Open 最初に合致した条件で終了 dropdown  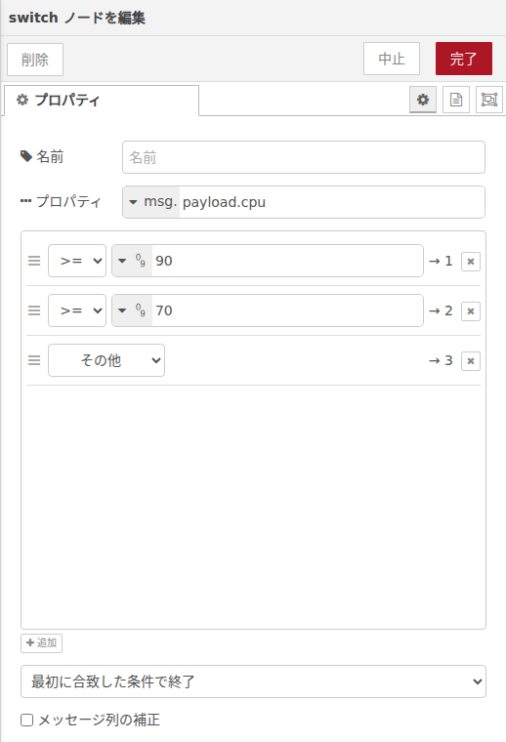[x=253, y=681]
